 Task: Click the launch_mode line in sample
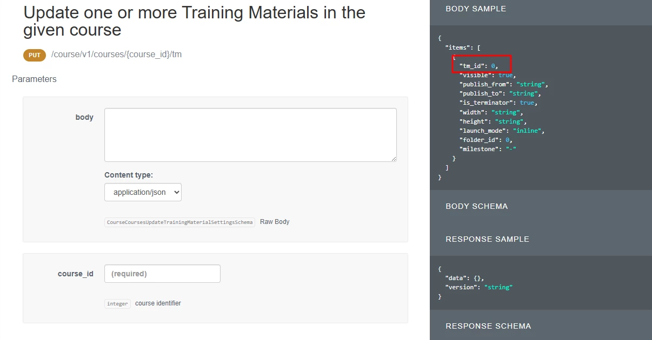click(502, 131)
